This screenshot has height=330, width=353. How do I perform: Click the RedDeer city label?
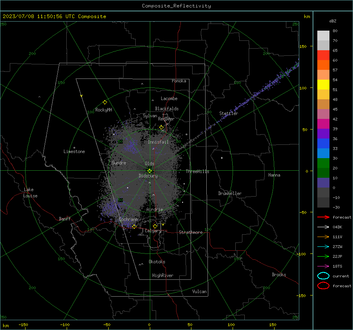(166, 119)
